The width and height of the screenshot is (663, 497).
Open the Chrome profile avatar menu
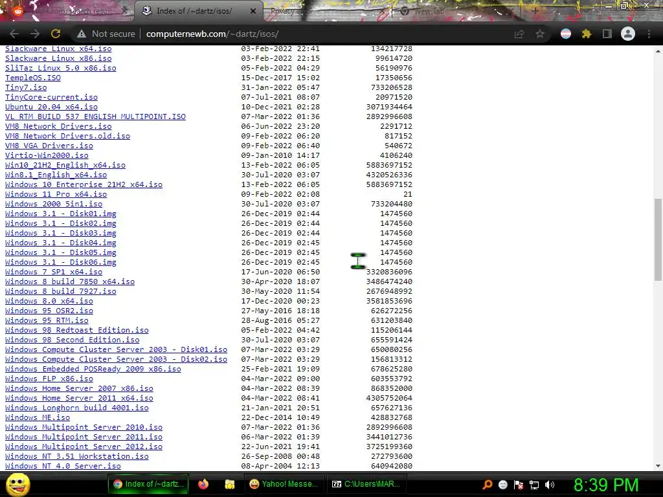point(628,34)
